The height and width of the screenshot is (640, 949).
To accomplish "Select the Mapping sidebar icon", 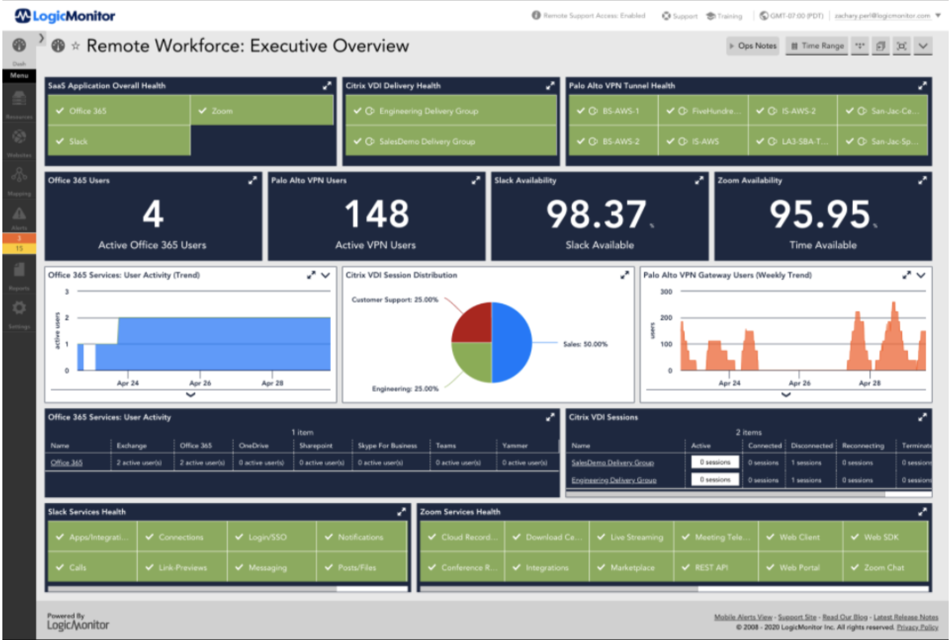I will [x=19, y=177].
